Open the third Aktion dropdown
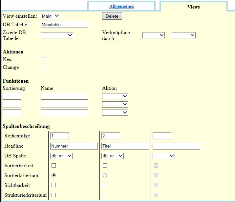Viewport: 235px width, 202px height. [x=115, y=112]
